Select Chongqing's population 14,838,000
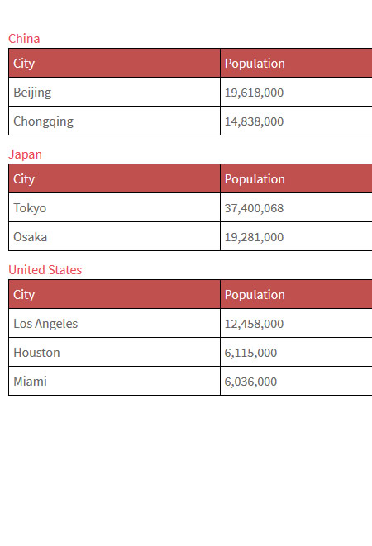Image resolution: width=372 pixels, height=546 pixels. click(x=296, y=121)
